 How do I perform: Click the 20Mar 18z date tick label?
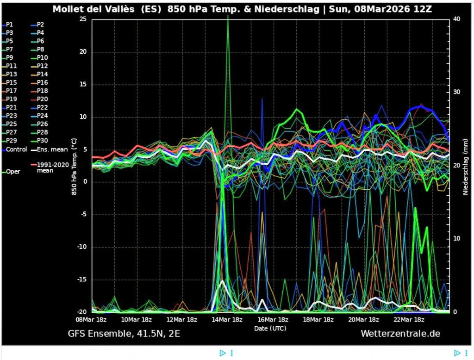pos(363,320)
